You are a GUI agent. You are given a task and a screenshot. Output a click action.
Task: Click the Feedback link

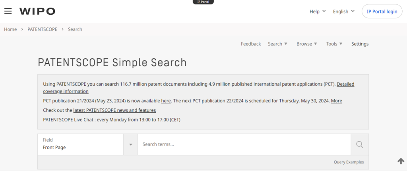[251, 44]
